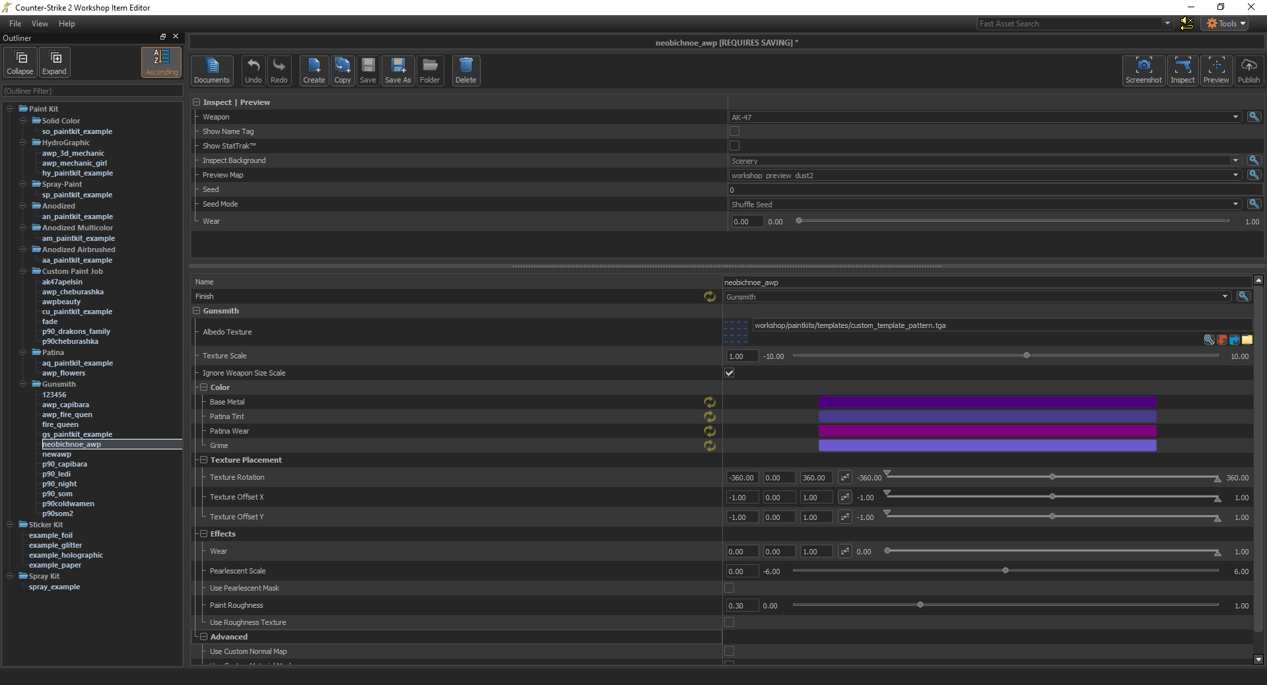Image resolution: width=1267 pixels, height=685 pixels.
Task: Reset Grime color with the circular arrows icon
Action: tap(710, 445)
